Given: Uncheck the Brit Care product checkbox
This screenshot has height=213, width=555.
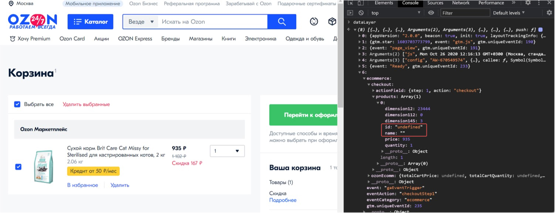Looking at the screenshot, I should (x=18, y=167).
